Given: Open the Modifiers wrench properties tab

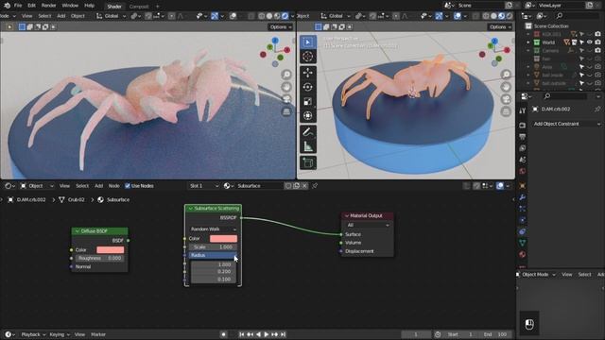Looking at the screenshot, I should [522, 197].
